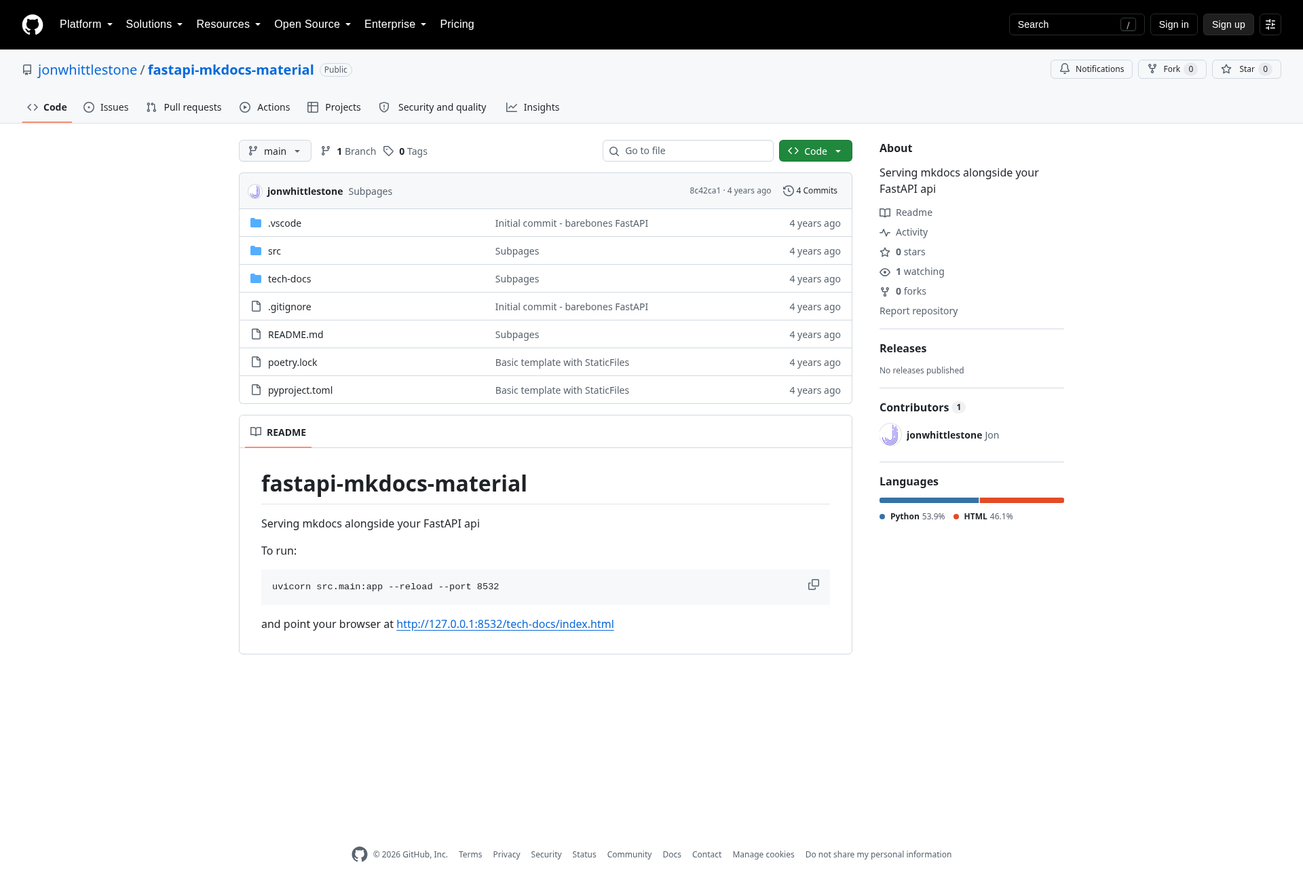Fork the repository with the Fork button

click(x=1172, y=69)
